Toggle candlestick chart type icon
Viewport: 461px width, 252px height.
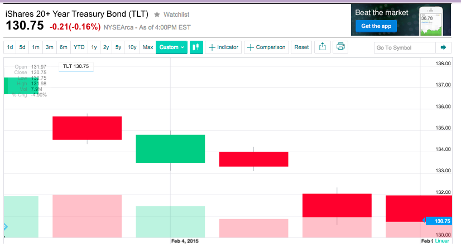(x=196, y=47)
